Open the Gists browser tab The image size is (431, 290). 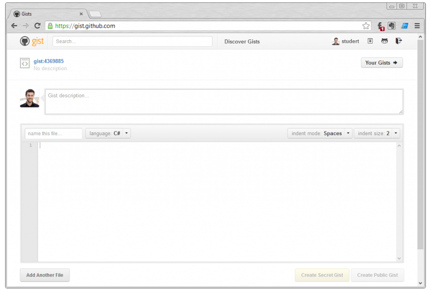pos(48,14)
